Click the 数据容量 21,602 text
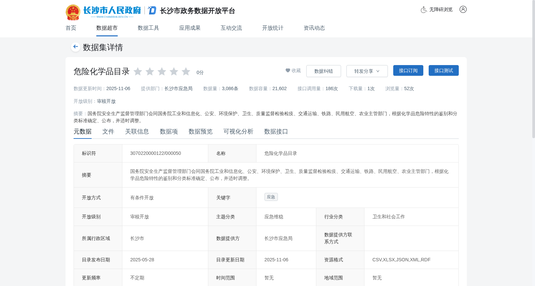 coord(268,88)
